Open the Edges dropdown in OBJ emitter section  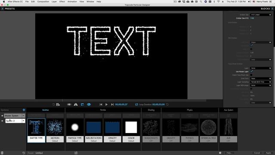(x=261, y=42)
